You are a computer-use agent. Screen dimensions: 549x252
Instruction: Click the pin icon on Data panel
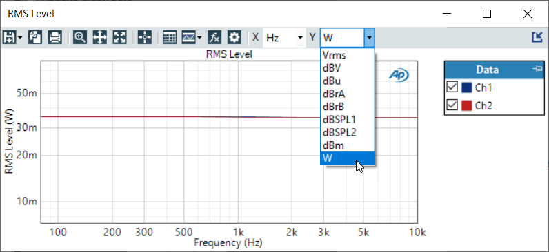(537, 69)
